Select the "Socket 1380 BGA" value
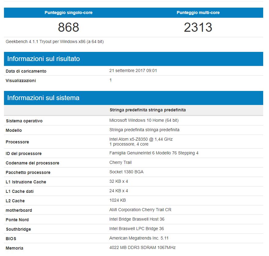 click(126, 172)
